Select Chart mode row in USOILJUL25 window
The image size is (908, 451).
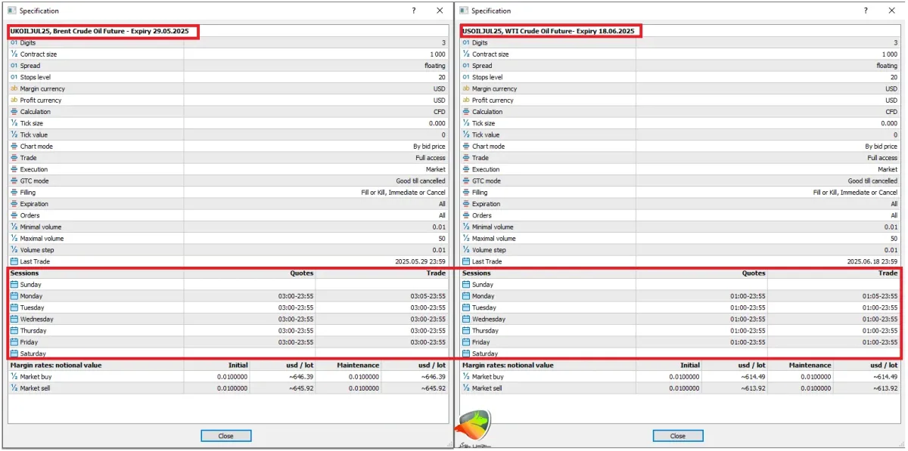(x=680, y=147)
